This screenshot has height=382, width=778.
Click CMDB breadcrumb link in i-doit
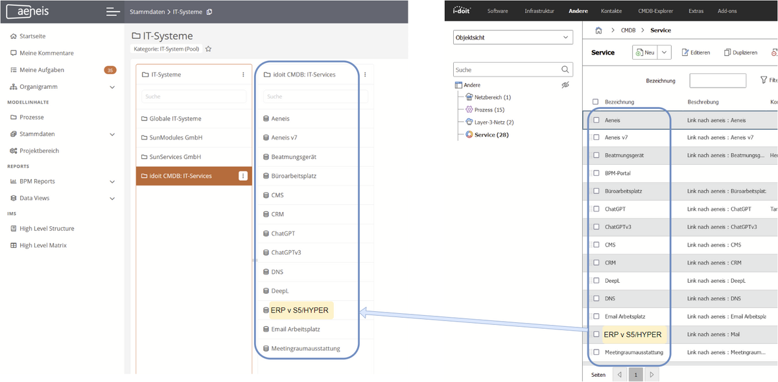(628, 30)
